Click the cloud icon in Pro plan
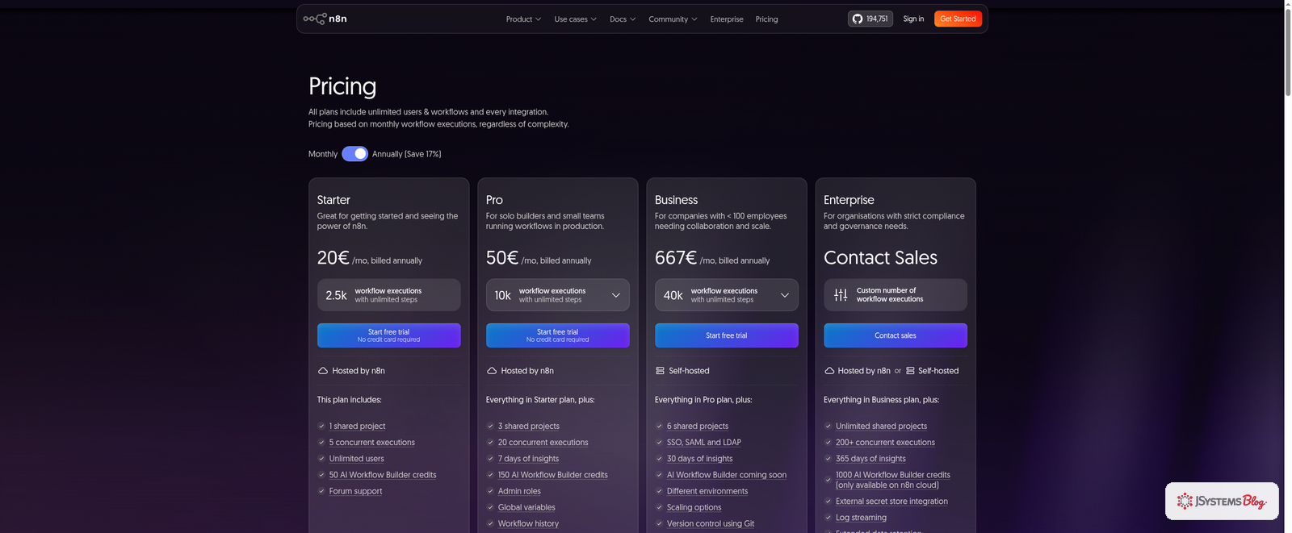The width and height of the screenshot is (1292, 533). (492, 371)
